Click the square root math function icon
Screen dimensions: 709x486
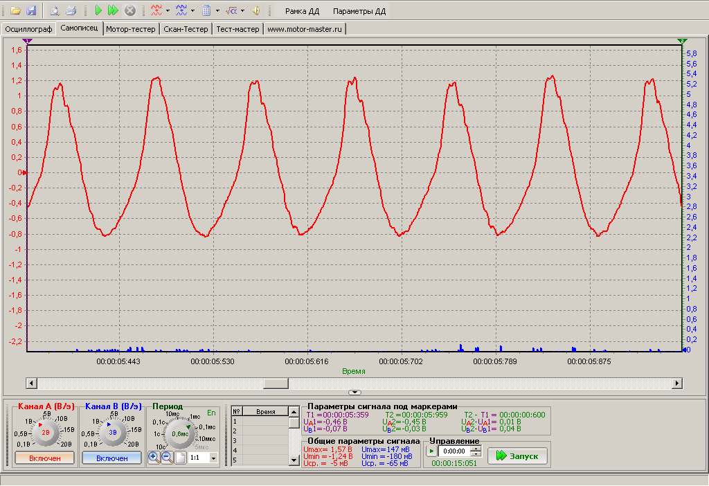231,10
